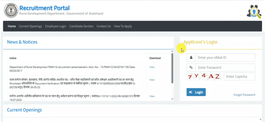Click the notices list scroll down arrow
Image resolution: width=265 pixels, height=122 pixels.
pos(172,99)
